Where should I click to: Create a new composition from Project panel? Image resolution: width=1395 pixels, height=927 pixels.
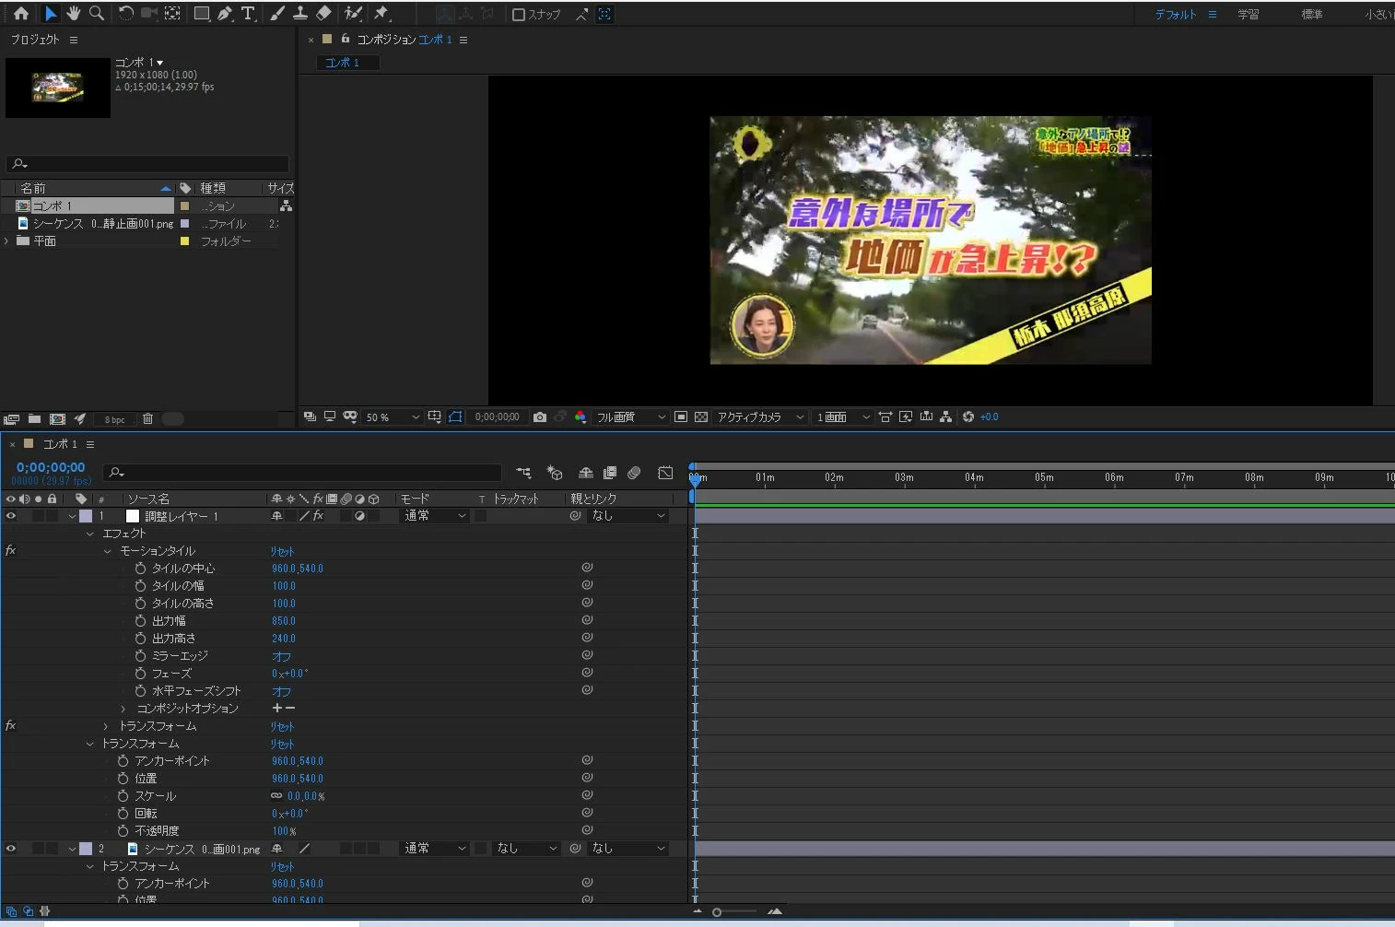[x=57, y=419]
